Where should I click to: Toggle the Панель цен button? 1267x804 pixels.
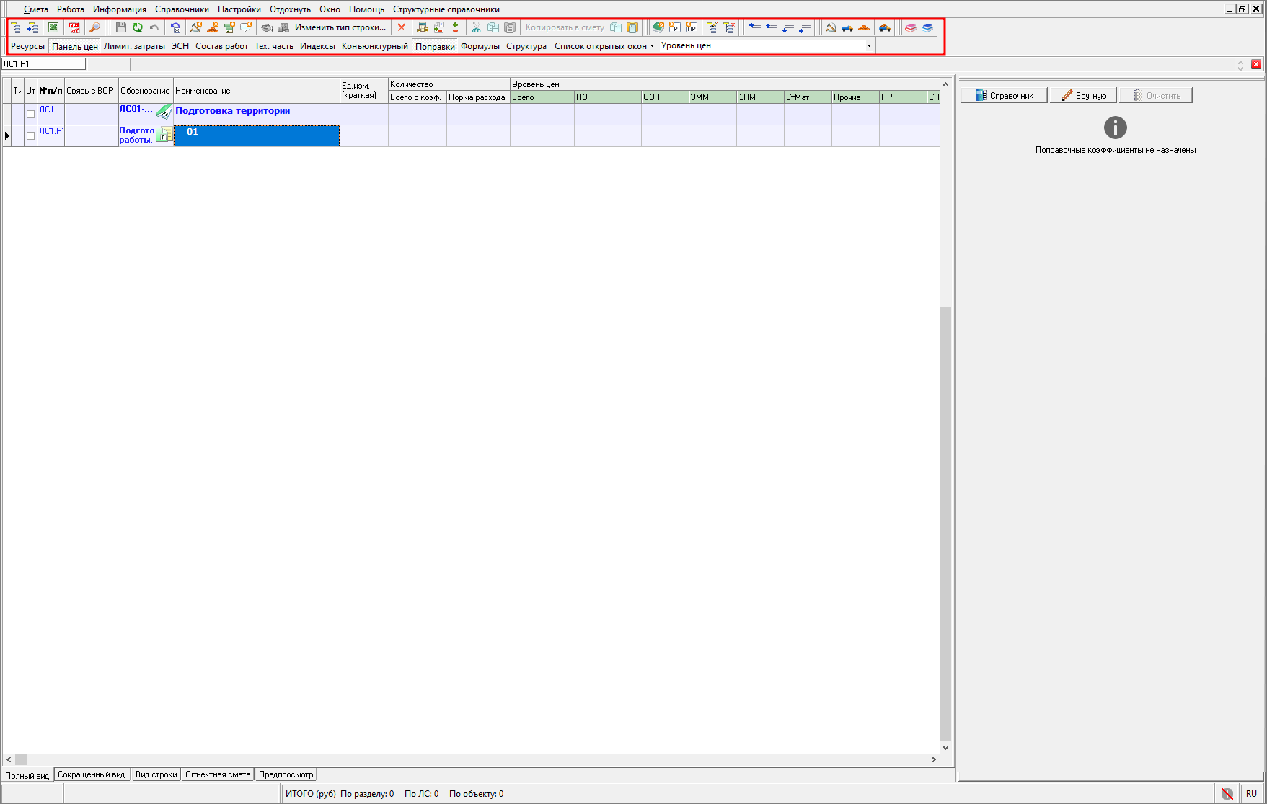pos(74,46)
